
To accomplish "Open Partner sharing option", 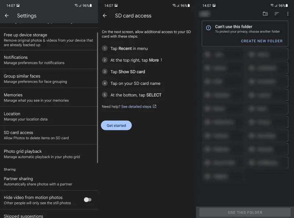I will click(x=49, y=181).
